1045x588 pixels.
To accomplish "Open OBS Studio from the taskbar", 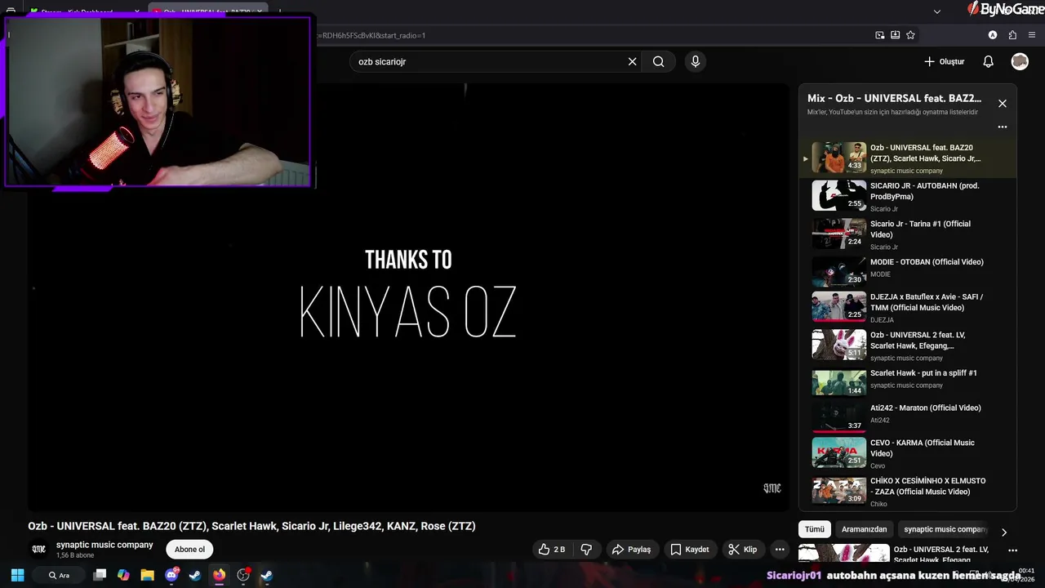I will tap(243, 575).
